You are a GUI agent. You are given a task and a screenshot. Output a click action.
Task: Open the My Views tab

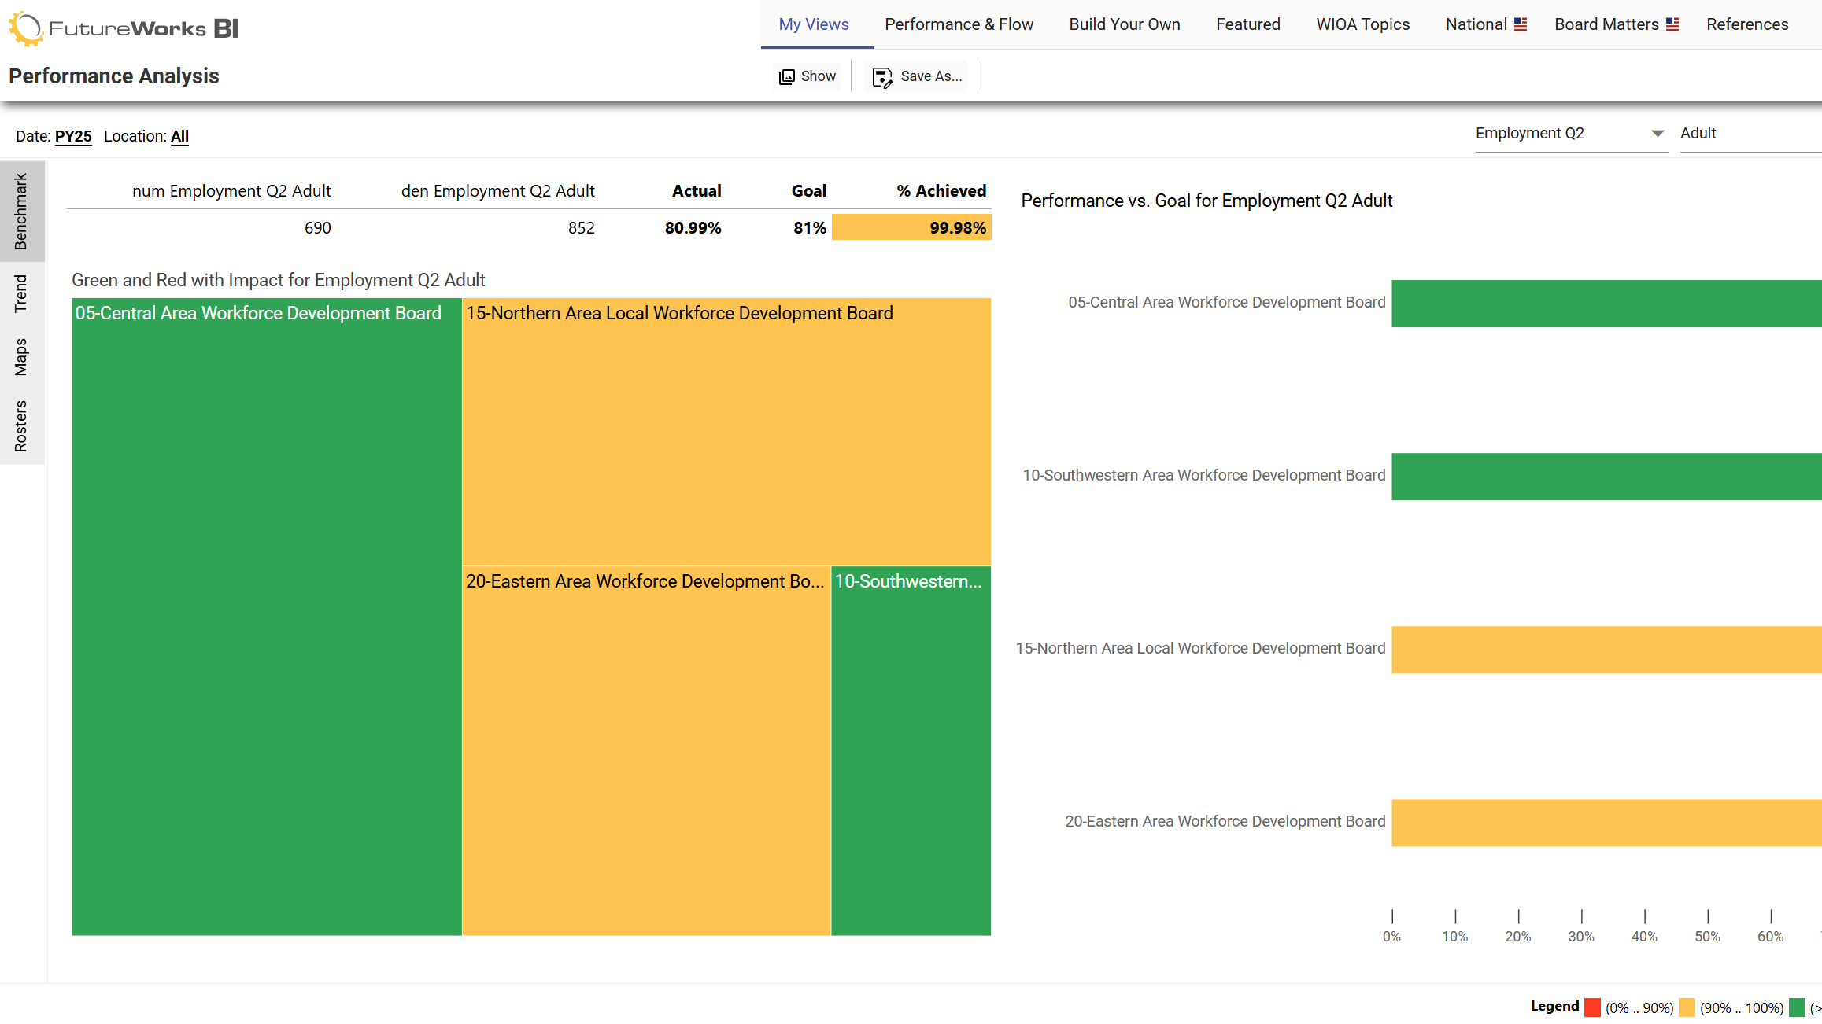[814, 24]
